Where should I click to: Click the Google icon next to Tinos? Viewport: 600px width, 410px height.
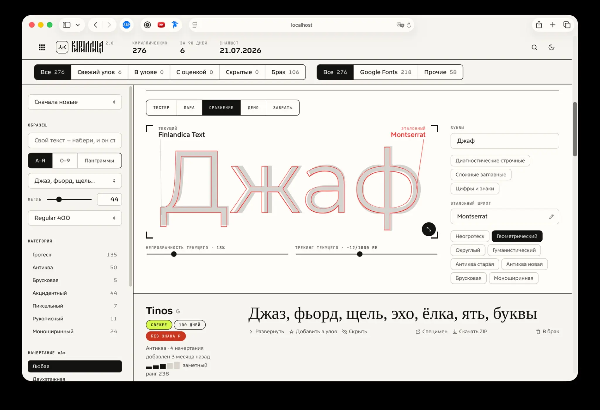pyautogui.click(x=178, y=311)
